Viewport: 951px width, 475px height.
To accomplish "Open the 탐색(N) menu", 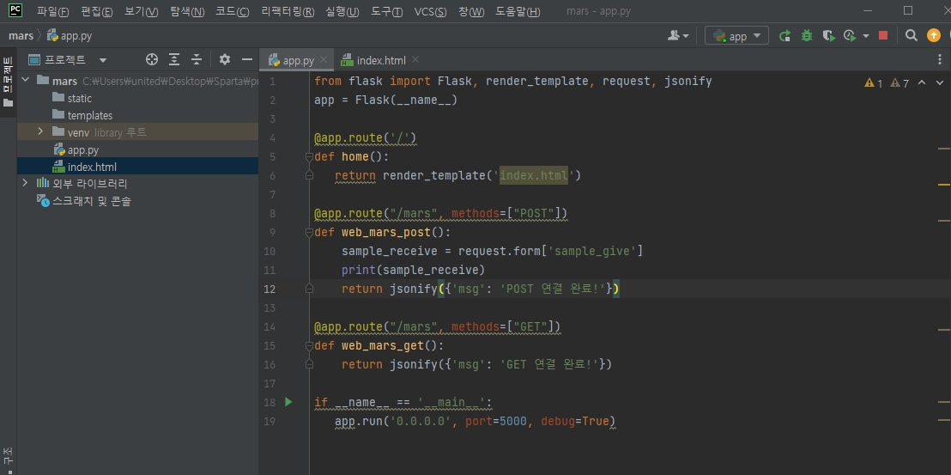I will 187,11.
